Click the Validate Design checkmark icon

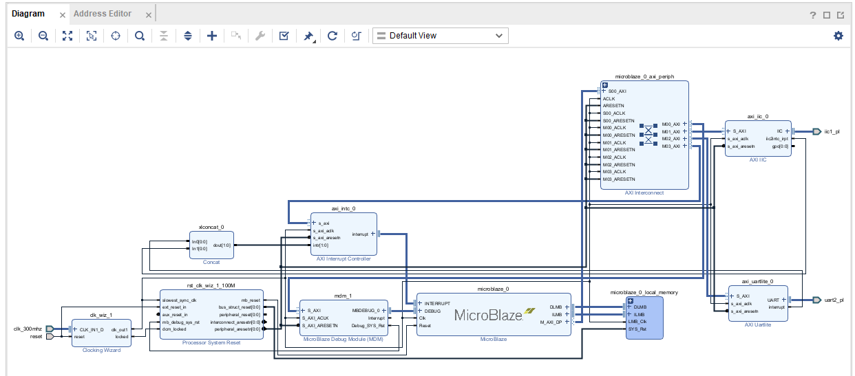[x=284, y=36]
